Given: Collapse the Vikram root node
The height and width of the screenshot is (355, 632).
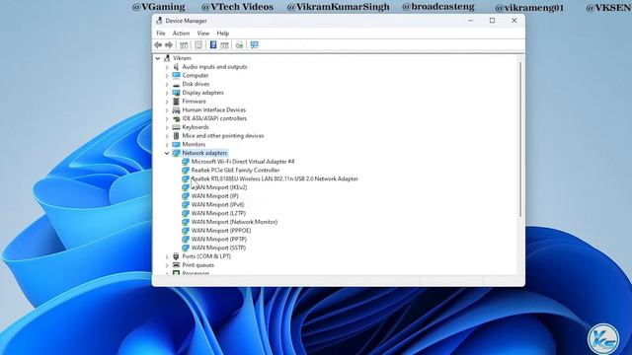Looking at the screenshot, I should [158, 58].
